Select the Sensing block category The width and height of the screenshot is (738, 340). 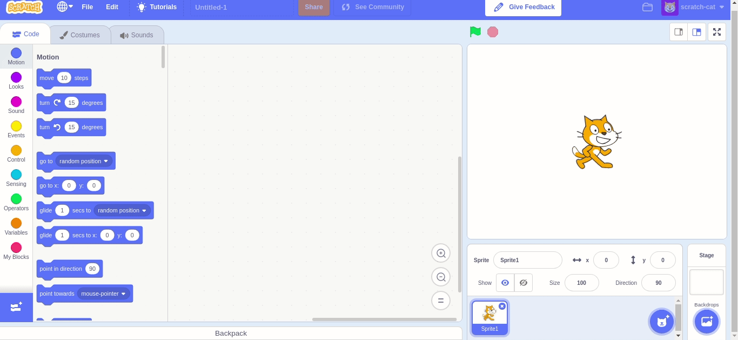point(16,178)
